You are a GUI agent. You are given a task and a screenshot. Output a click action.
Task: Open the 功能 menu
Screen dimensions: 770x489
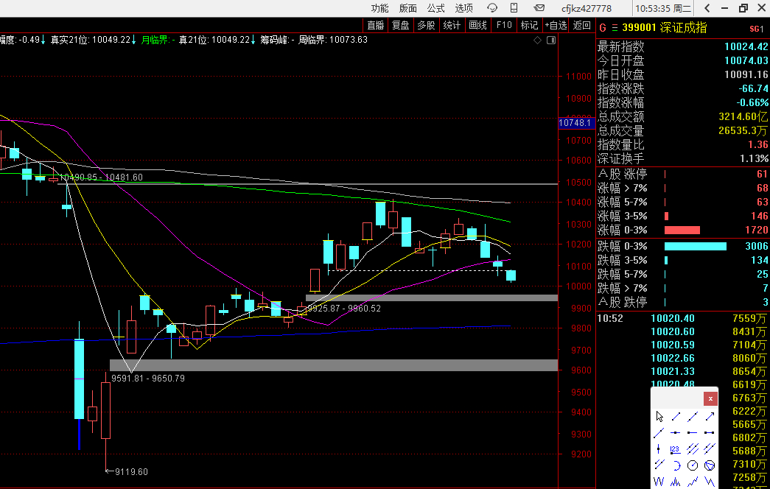pos(379,8)
